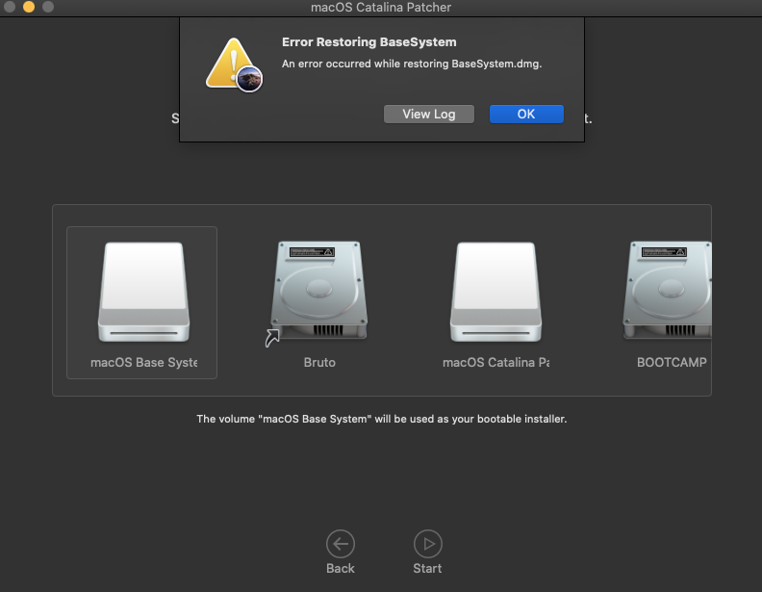
Task: Click the bootable installer status sentence
Action: (382, 419)
